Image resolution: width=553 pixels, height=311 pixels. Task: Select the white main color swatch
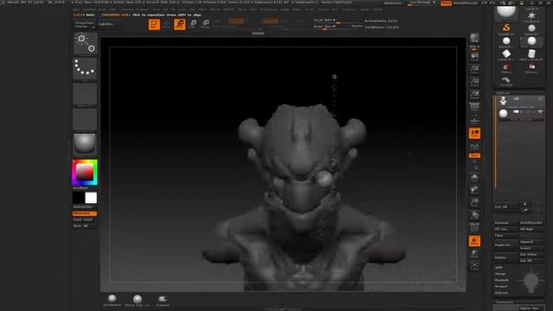click(91, 198)
